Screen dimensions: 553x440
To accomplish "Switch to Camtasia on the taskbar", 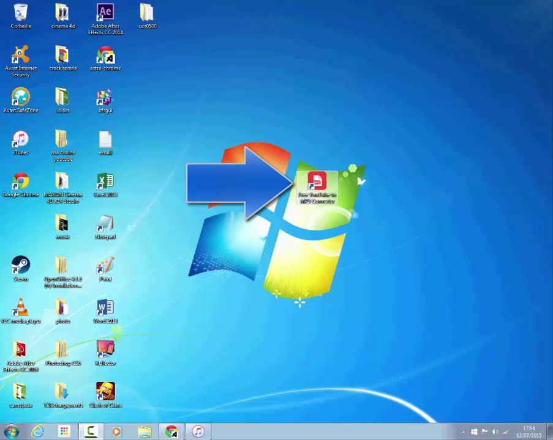I will click(x=91, y=431).
